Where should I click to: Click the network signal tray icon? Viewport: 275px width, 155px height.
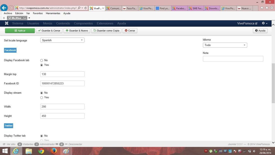(245, 151)
